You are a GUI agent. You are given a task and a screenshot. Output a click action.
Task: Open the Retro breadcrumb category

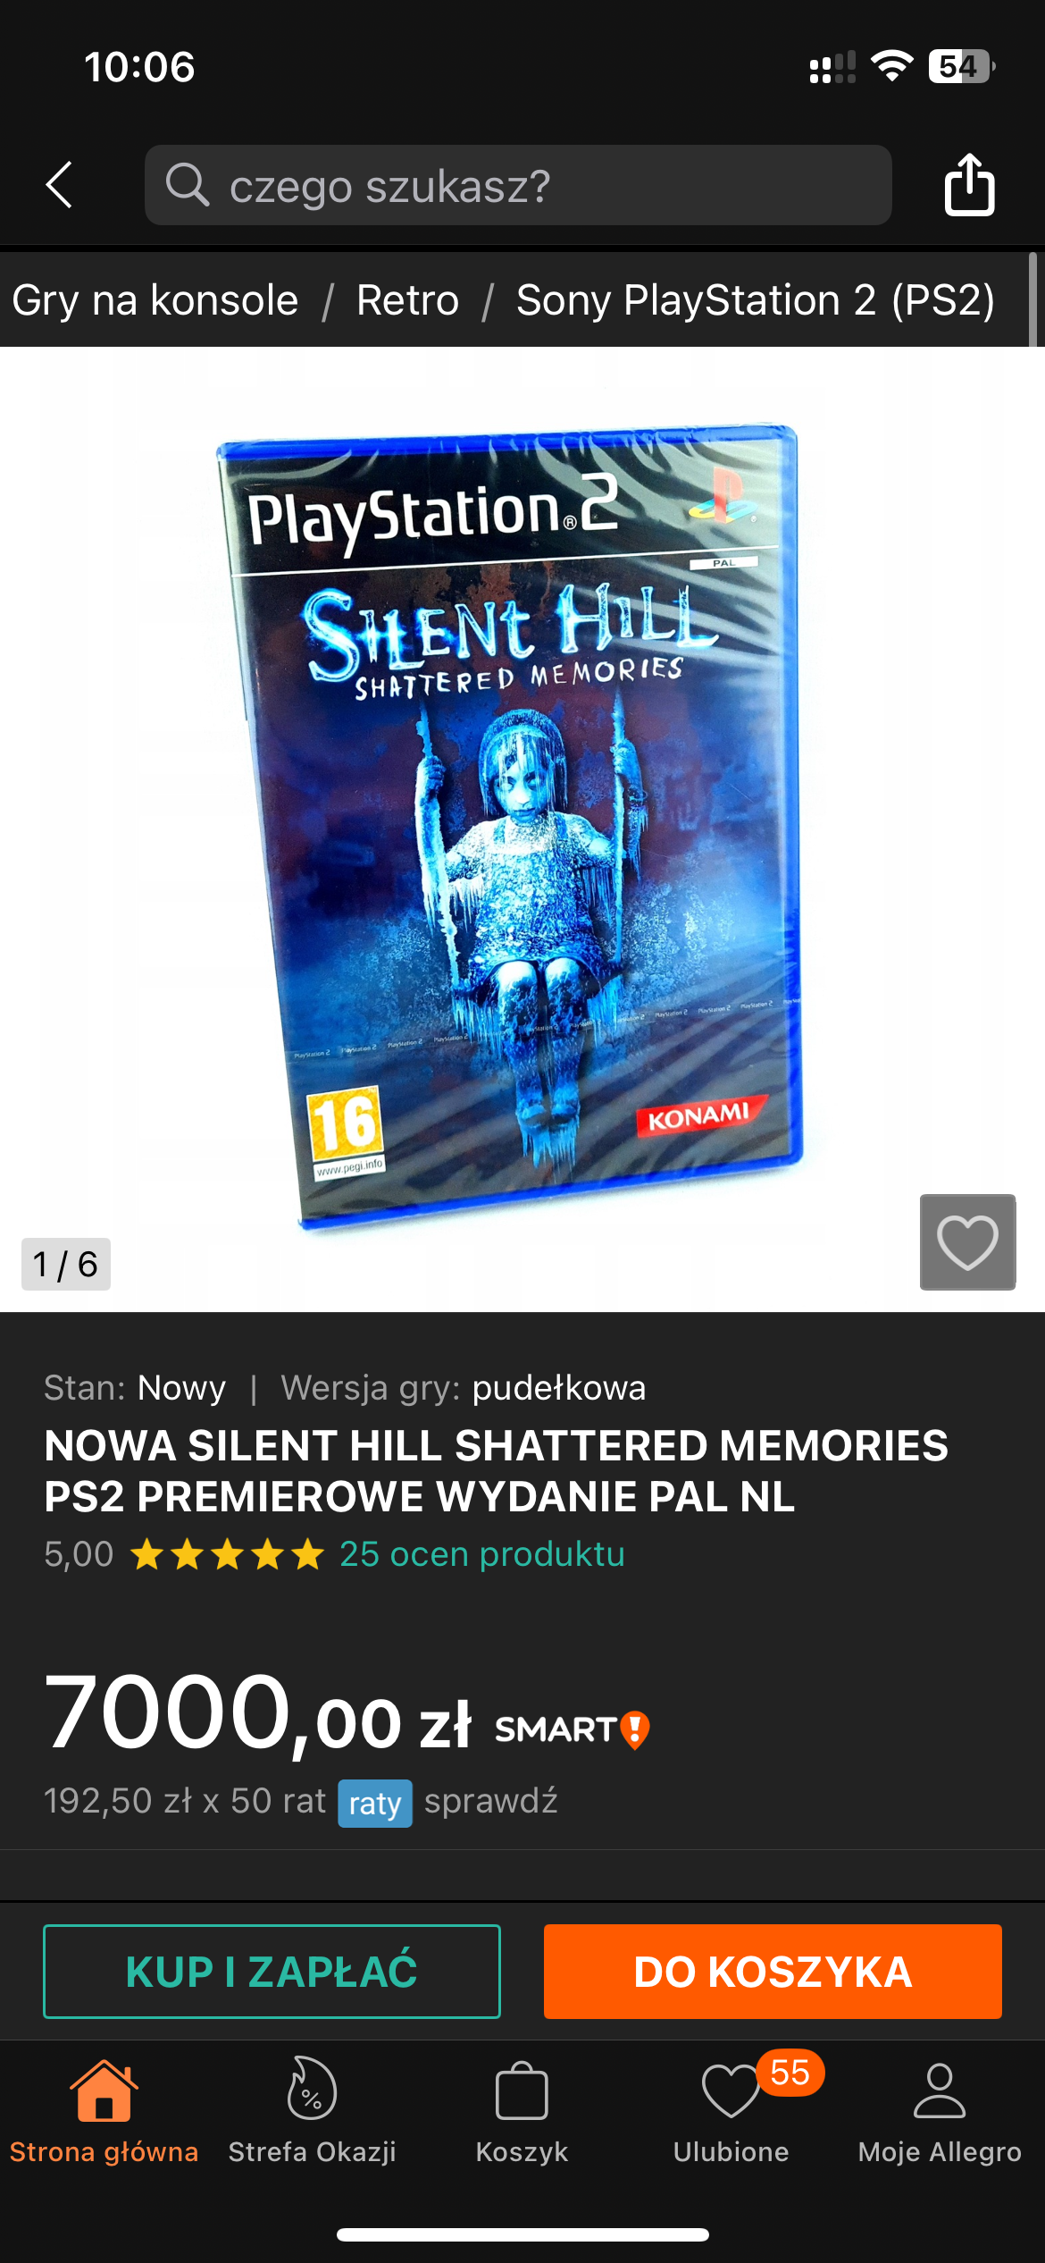pos(408,300)
